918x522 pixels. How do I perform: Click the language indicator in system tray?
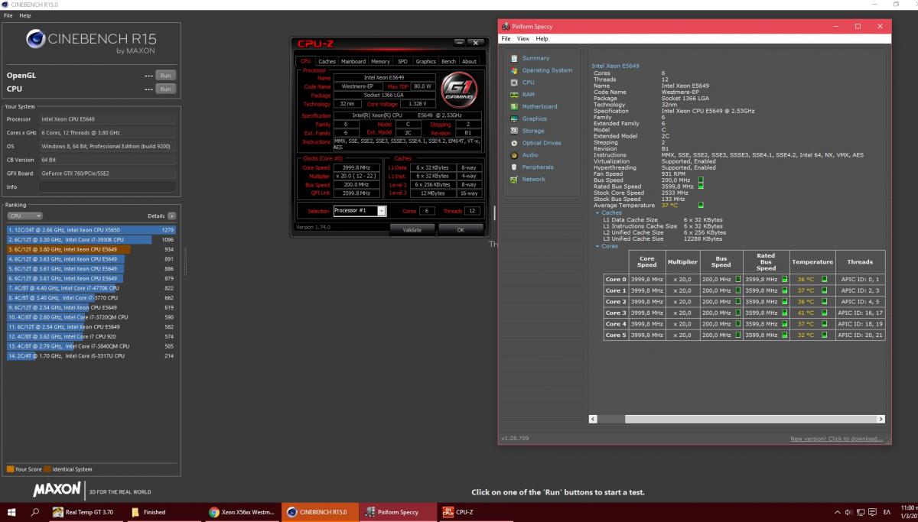tap(887, 512)
